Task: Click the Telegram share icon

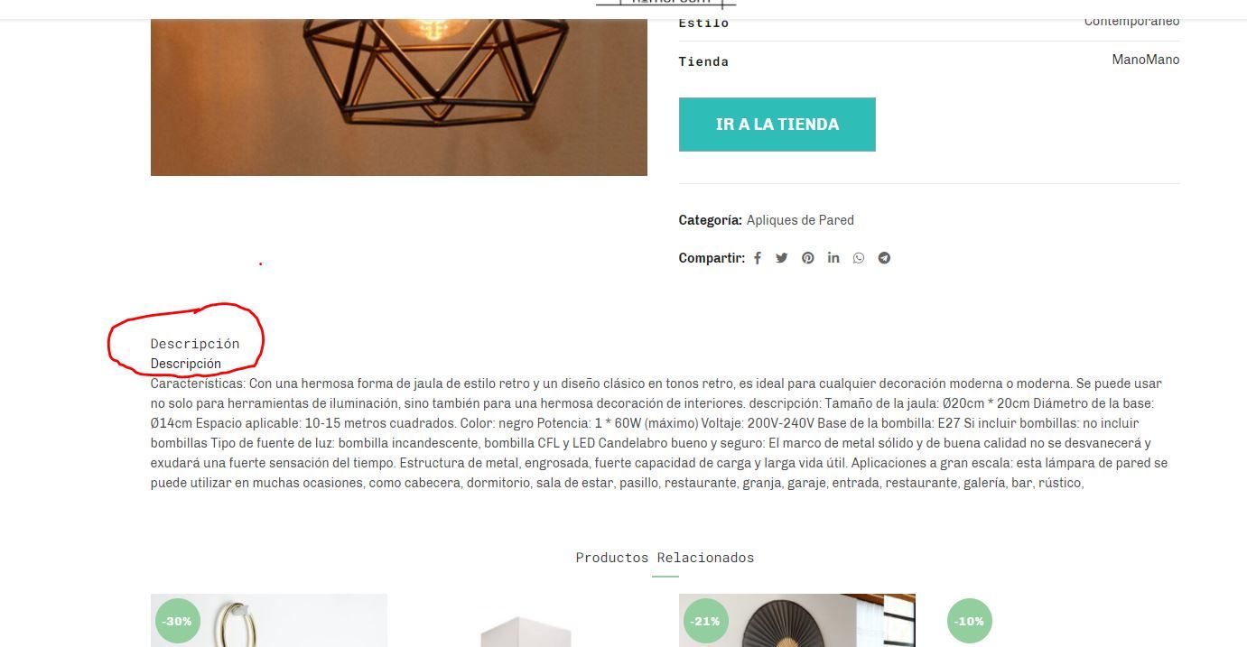Action: pos(885,258)
